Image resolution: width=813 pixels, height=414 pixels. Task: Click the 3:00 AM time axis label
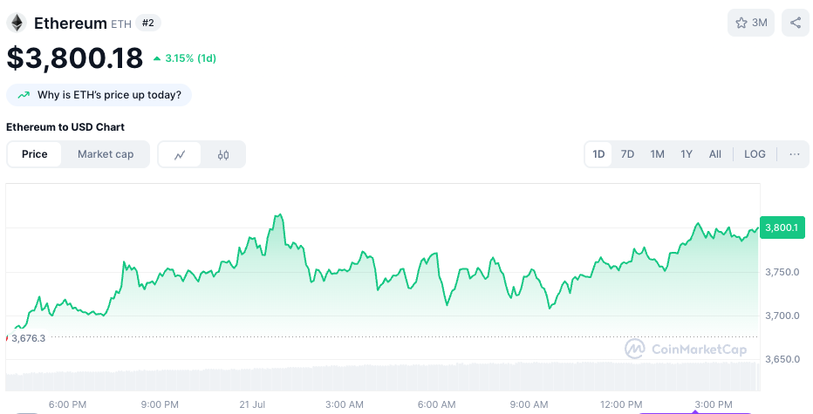(345, 404)
